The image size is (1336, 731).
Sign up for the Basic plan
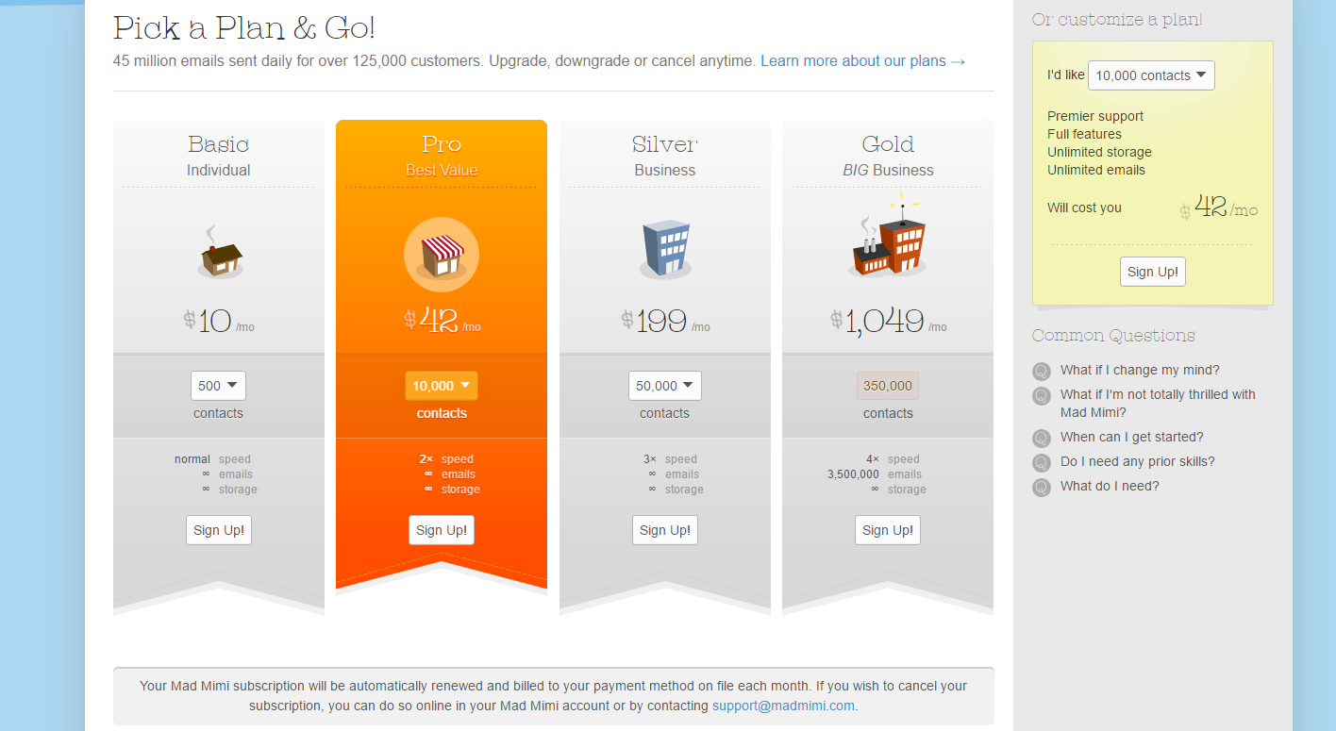pos(219,530)
